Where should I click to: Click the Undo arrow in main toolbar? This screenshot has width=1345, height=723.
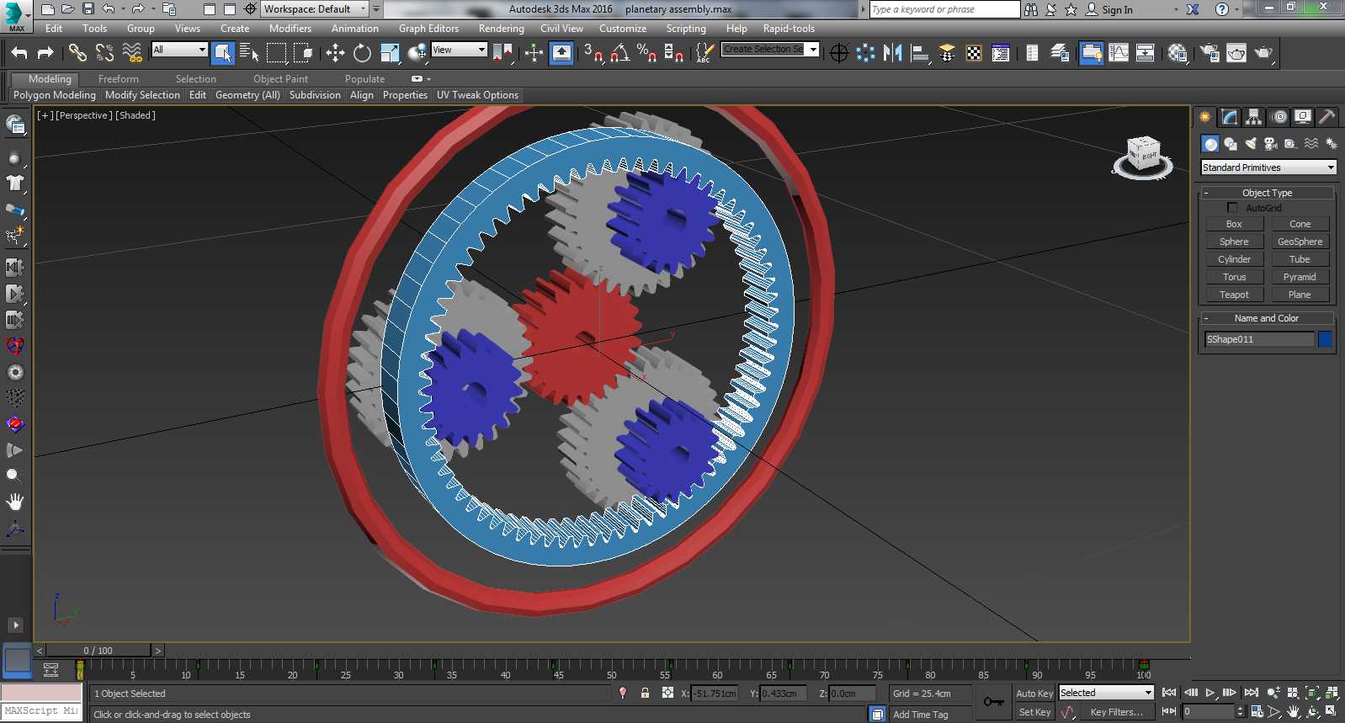19,53
